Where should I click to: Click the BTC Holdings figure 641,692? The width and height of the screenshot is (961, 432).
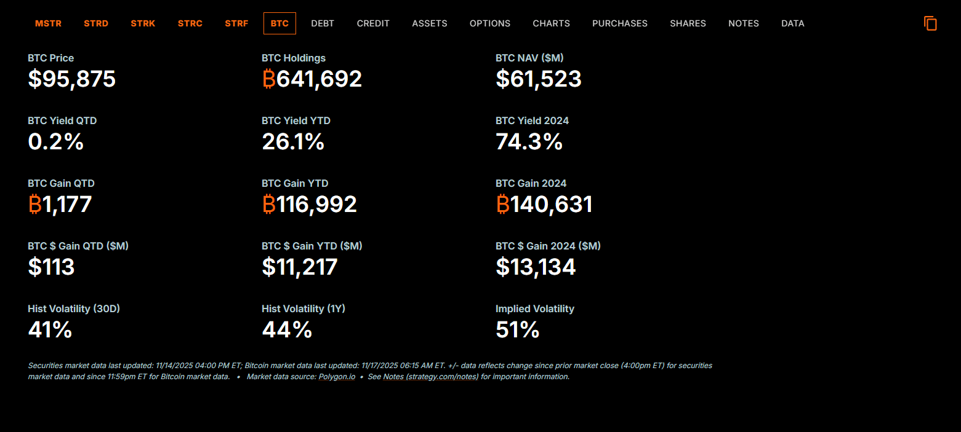312,79
